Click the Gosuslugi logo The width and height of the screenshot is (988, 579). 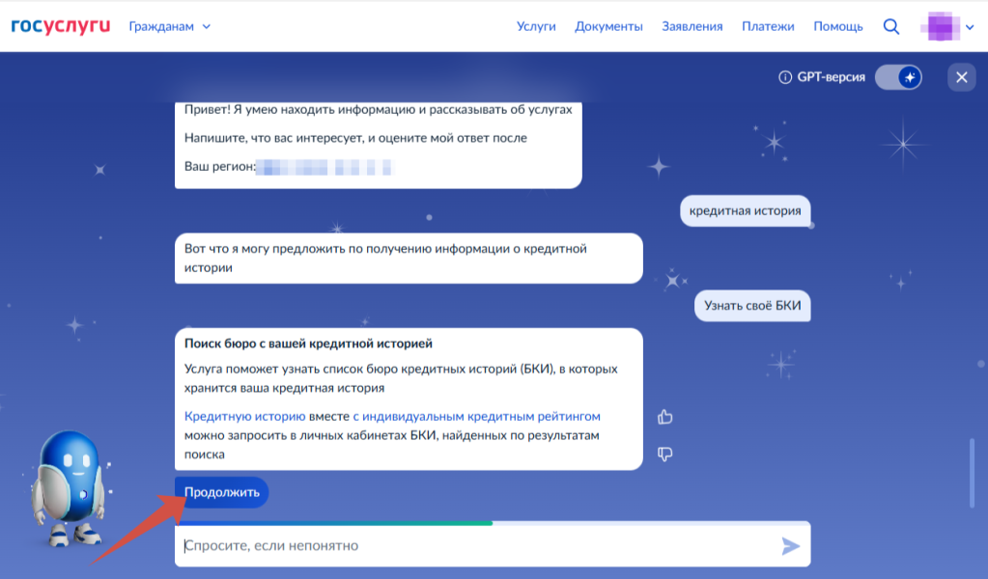(x=61, y=26)
